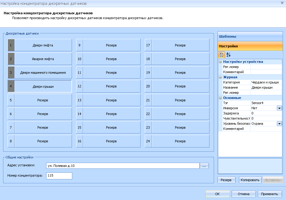Screen dimensions: 286x200
Task: Select the Настройки panel tab
Action: click(x=250, y=46)
